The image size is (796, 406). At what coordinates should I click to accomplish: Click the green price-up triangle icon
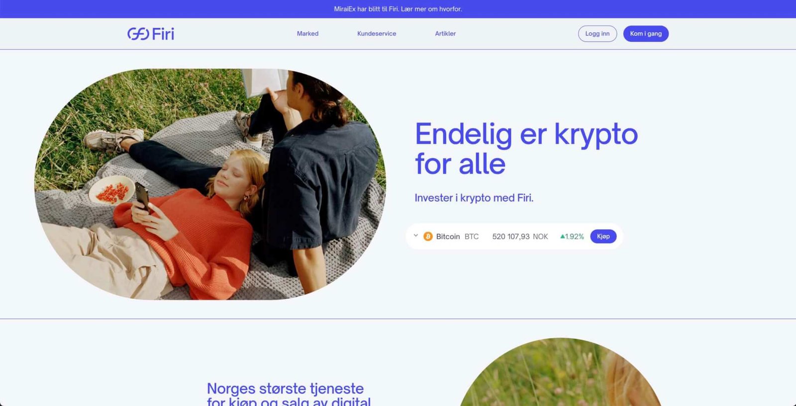point(562,237)
